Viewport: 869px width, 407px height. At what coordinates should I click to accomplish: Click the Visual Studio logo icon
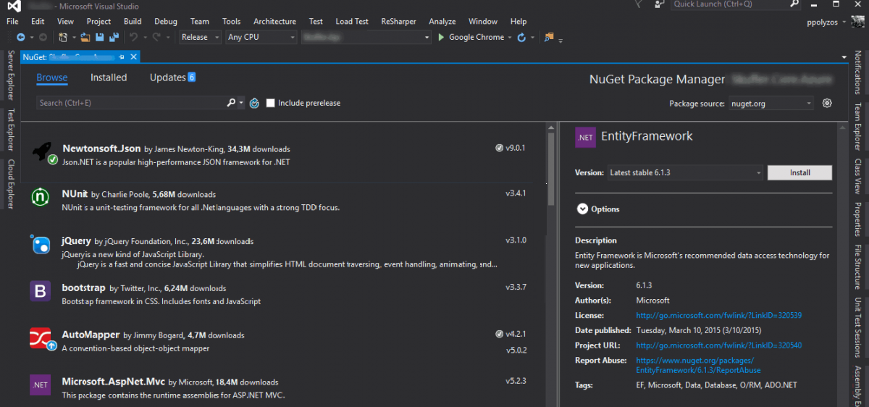[13, 7]
